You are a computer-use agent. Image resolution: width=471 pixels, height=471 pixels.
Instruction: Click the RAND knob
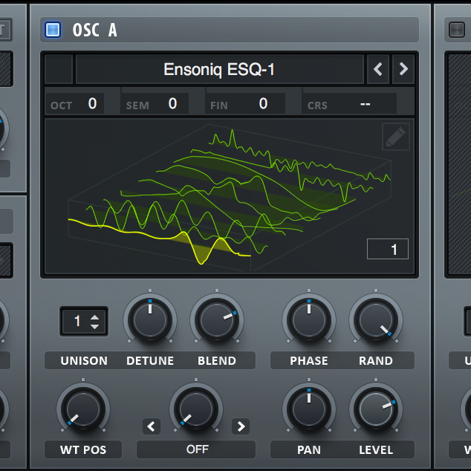376,320
